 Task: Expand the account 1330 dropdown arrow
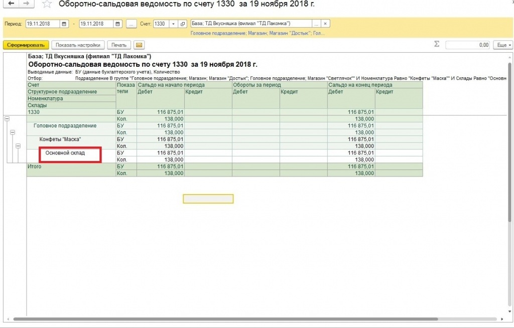pos(173,24)
